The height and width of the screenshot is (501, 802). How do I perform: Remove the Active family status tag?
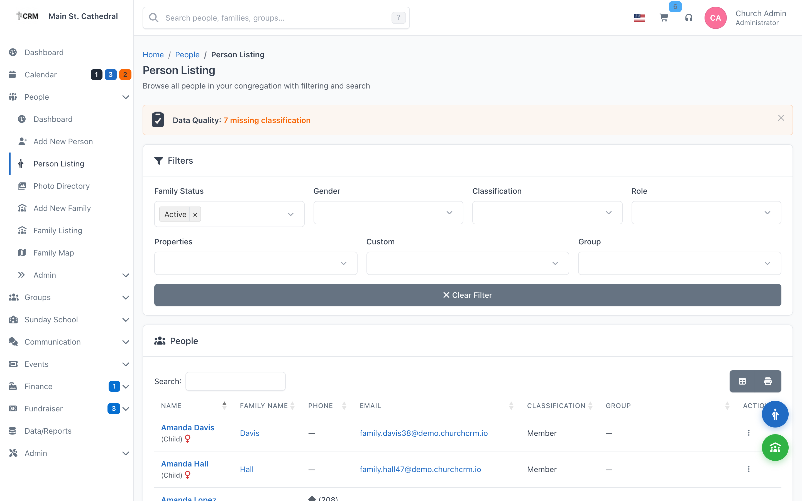coord(195,215)
